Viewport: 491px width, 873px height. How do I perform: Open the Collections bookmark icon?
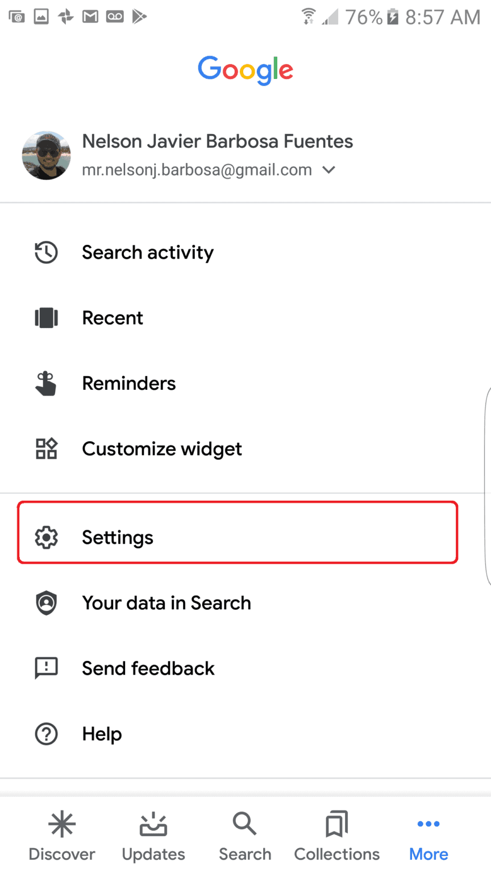click(336, 823)
